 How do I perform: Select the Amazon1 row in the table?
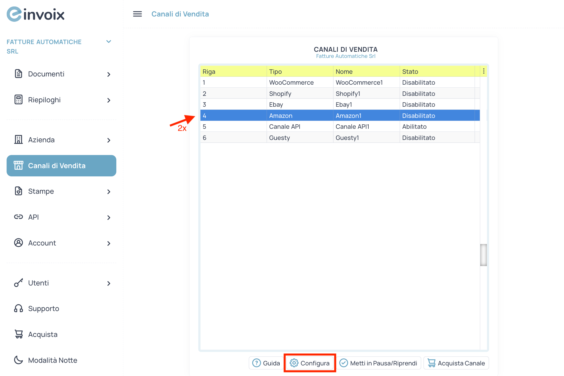click(349, 115)
